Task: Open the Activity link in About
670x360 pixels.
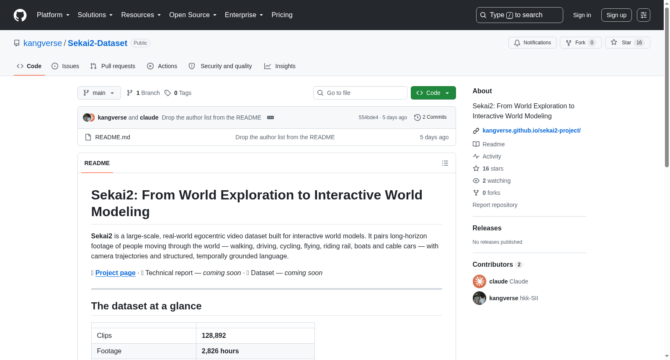Action: pos(487,156)
